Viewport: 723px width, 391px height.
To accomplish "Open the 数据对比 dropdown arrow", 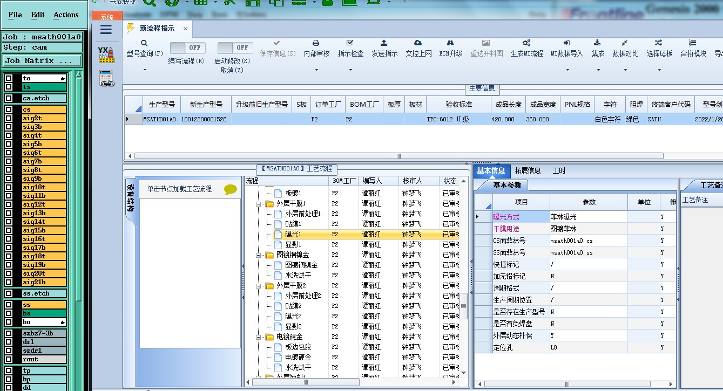I will click(625, 70).
